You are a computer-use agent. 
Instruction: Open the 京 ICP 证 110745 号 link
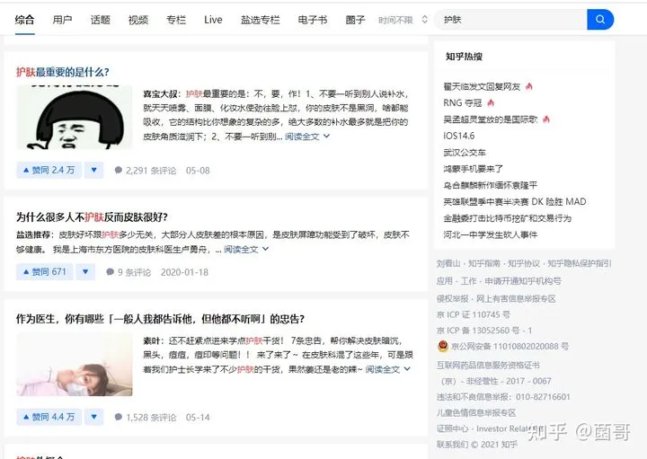coord(474,314)
